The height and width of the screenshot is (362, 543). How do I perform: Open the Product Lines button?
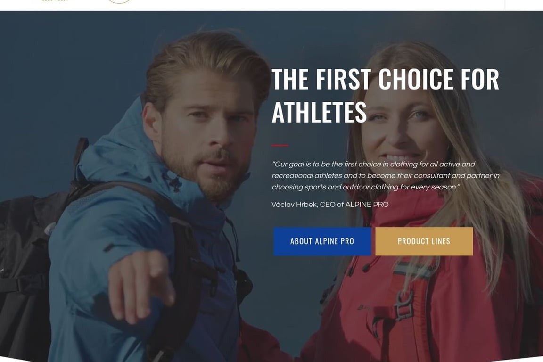coord(424,241)
